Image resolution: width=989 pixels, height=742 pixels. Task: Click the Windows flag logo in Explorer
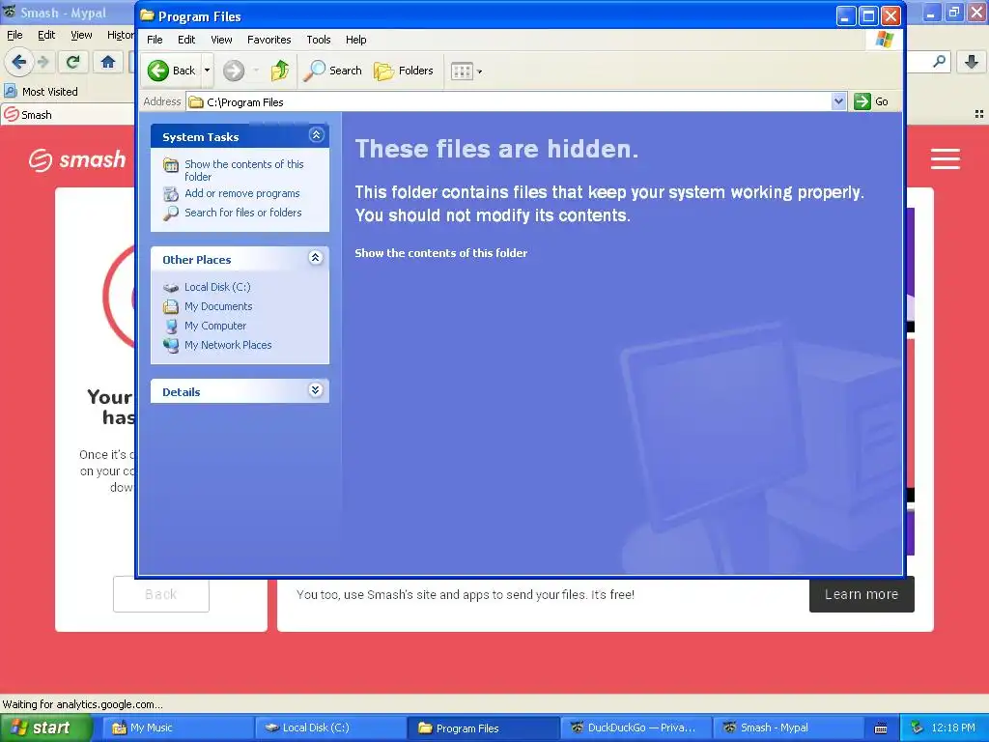[x=885, y=40]
